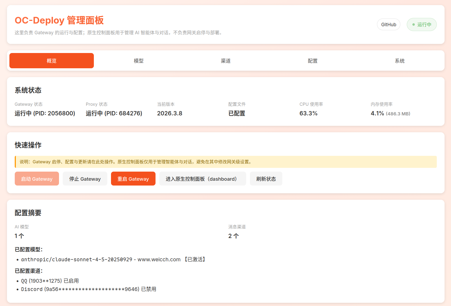Go to the 渠道 tab
Viewport: 451px width, 306px height.
tap(225, 61)
